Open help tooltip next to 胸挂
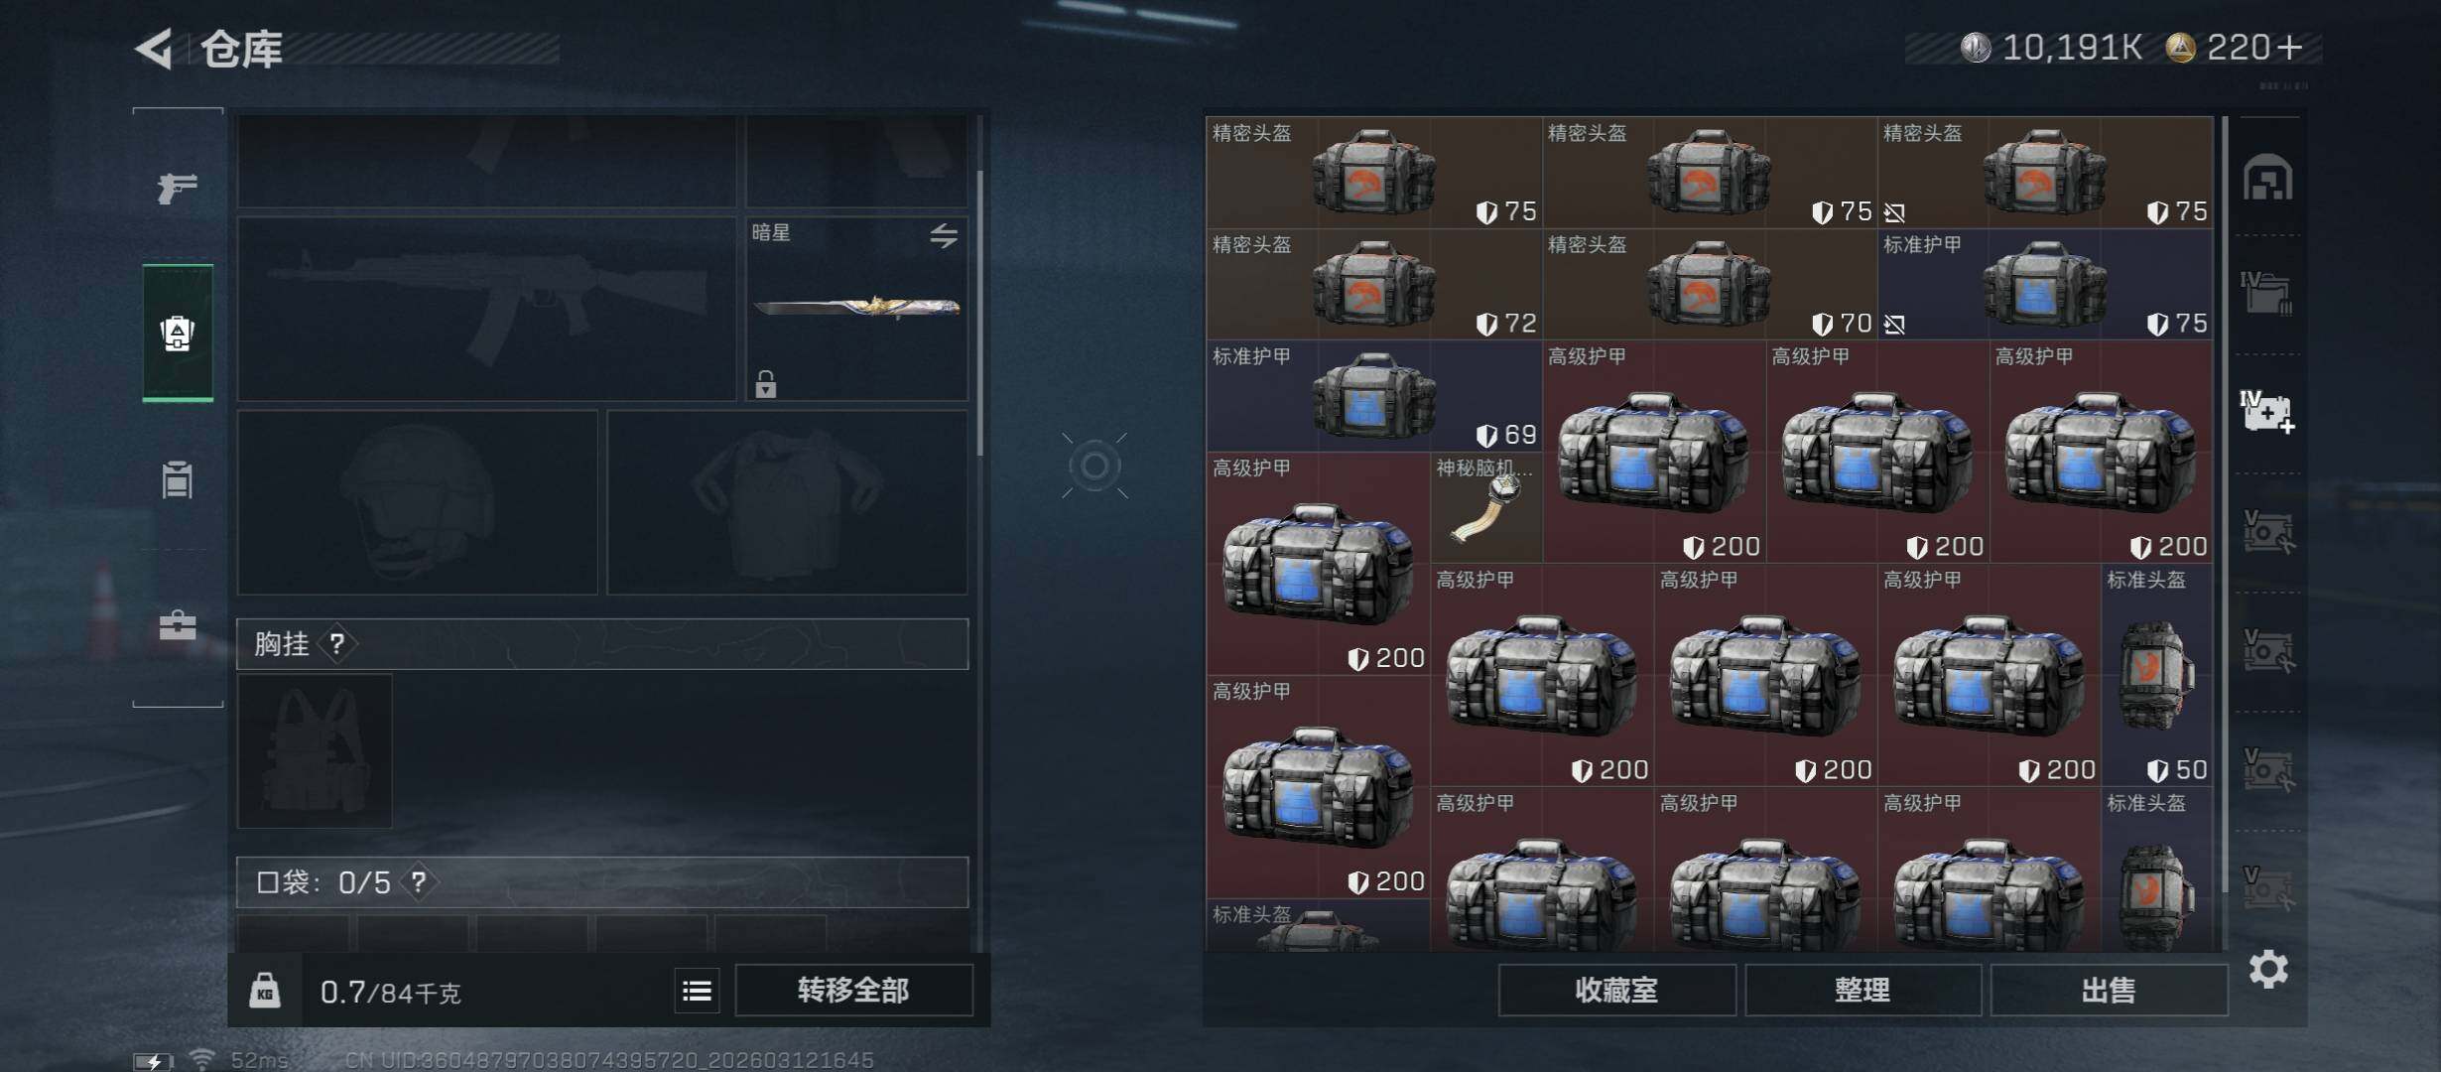The width and height of the screenshot is (2441, 1072). 337,644
